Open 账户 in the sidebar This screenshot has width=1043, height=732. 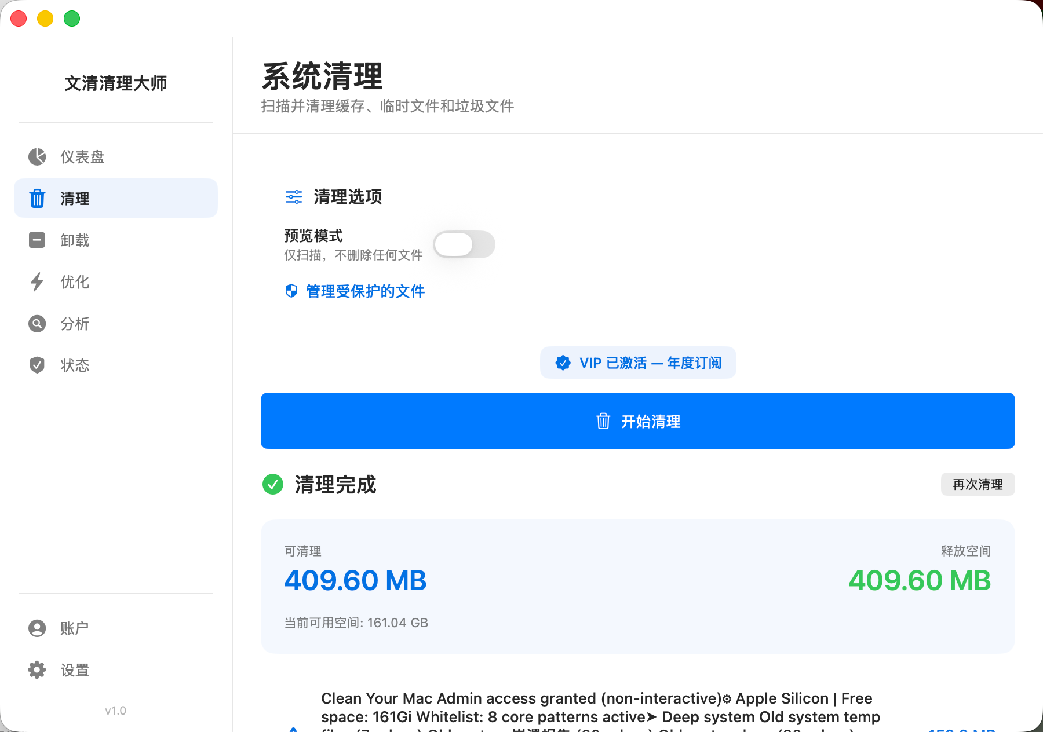(116, 628)
